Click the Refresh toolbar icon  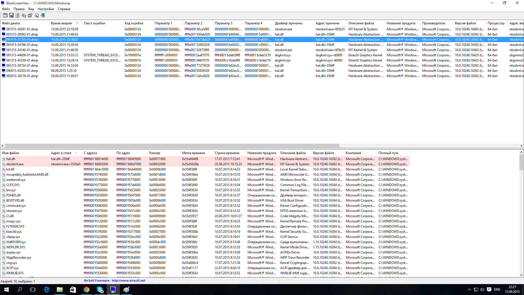tap(17, 15)
